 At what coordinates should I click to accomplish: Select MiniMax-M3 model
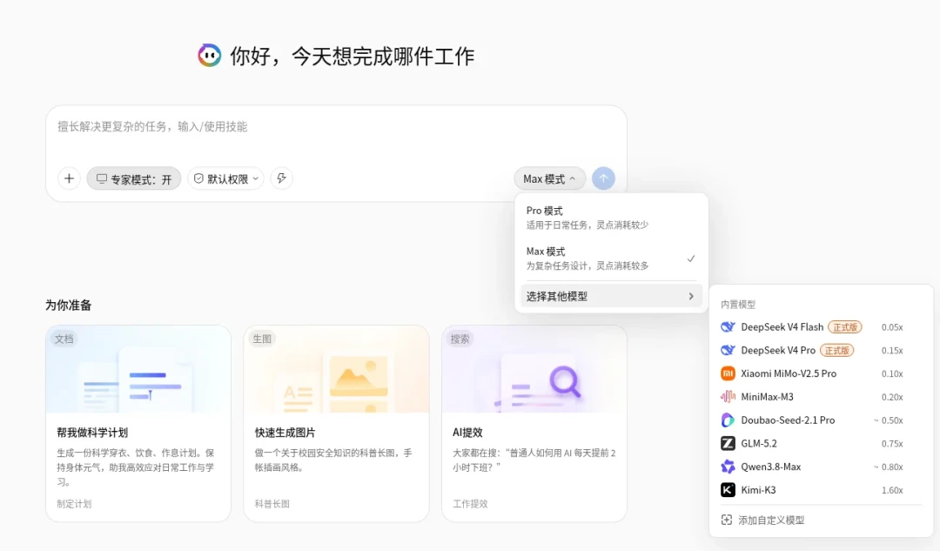coord(820,397)
